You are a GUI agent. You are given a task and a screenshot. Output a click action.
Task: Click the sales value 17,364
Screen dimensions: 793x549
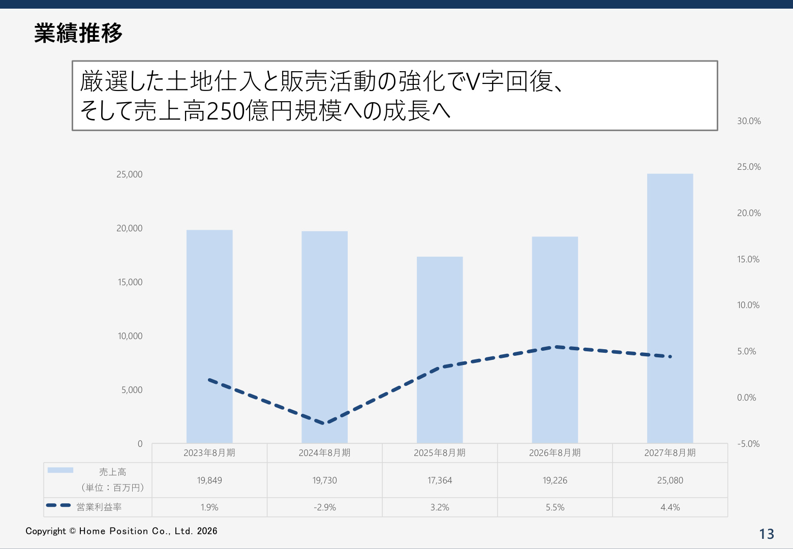click(440, 480)
